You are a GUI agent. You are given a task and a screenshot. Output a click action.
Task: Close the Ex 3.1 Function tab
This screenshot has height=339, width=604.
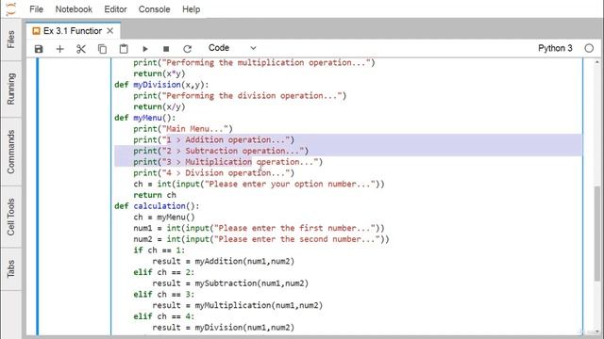pyautogui.click(x=110, y=31)
